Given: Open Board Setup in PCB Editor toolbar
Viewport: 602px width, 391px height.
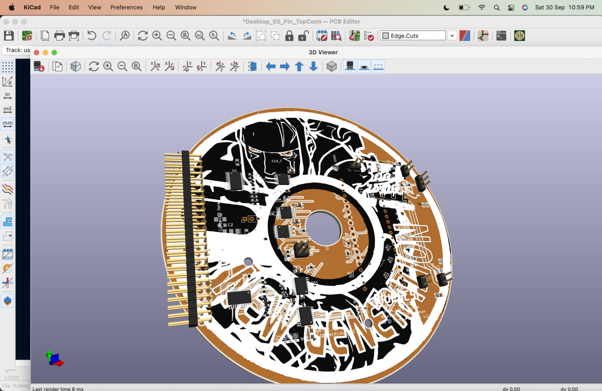Looking at the screenshot, I should click(x=27, y=36).
